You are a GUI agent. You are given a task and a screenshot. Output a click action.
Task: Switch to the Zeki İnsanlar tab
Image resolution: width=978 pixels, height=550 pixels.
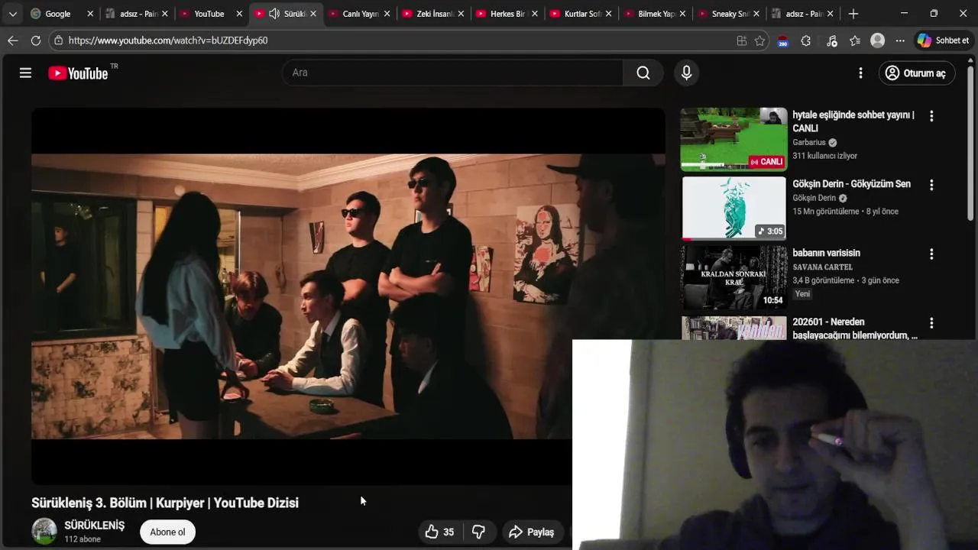coord(435,14)
